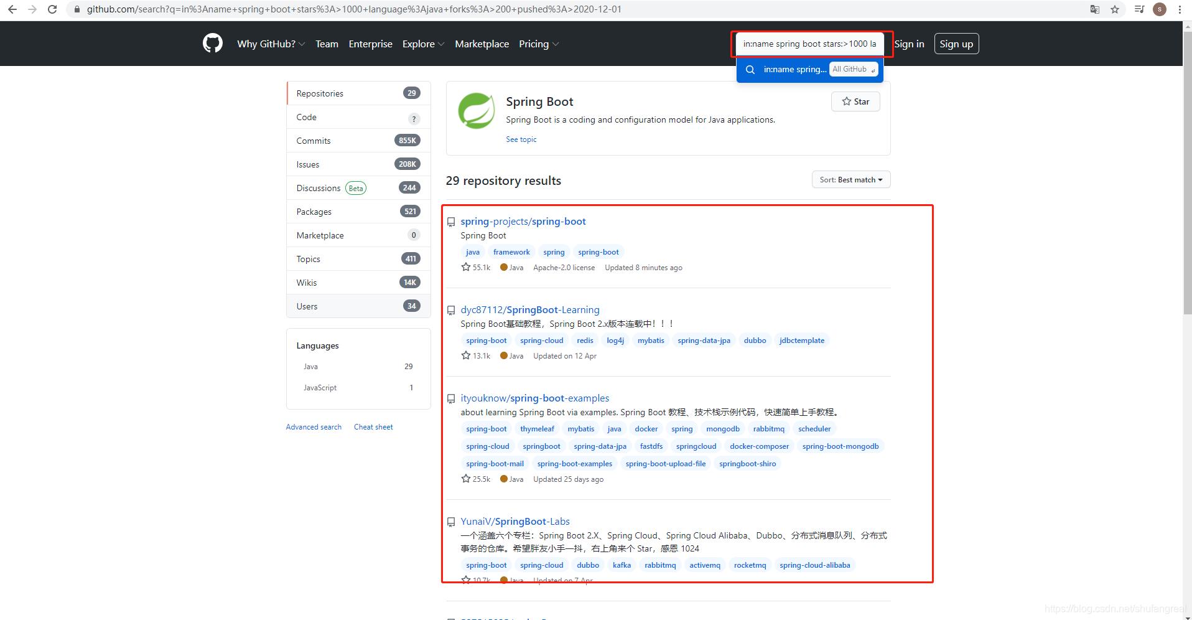
Task: Click the jdbctemplate topic tag
Action: 802,341
